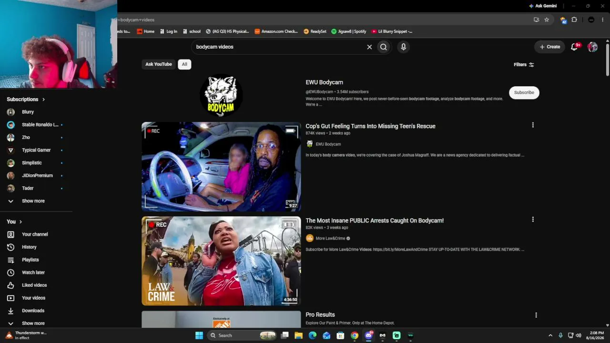This screenshot has height=343, width=610.
Task: Open the taskbar volume control
Action: (579, 335)
